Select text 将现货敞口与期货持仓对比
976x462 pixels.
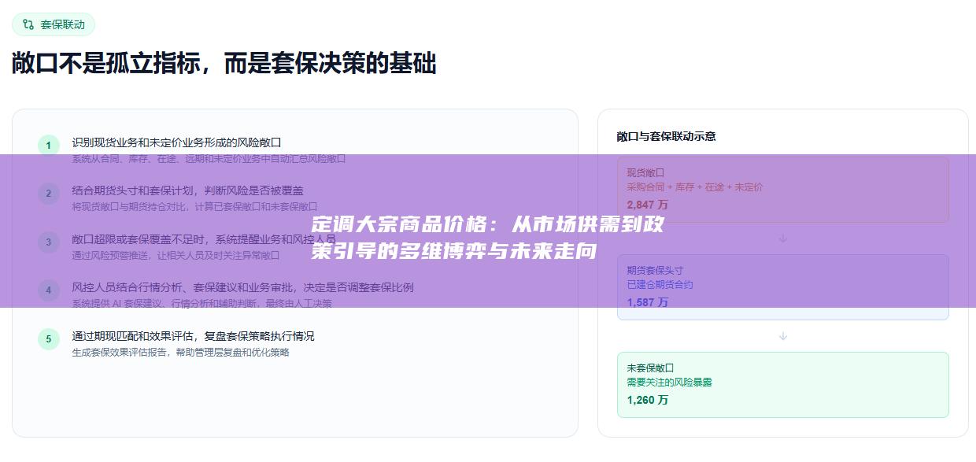(x=129, y=207)
